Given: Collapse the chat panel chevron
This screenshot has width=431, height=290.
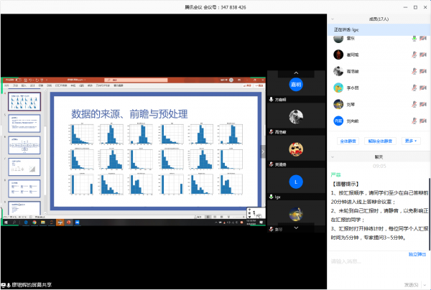Looking at the screenshot, I should coord(333,157).
